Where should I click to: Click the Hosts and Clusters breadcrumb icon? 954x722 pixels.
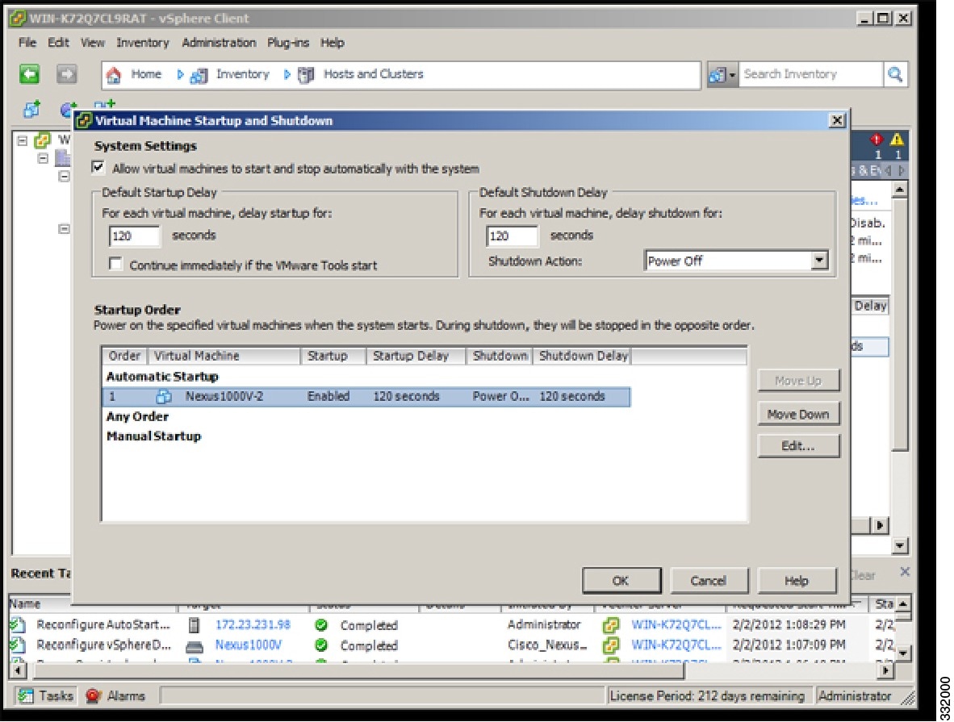pyautogui.click(x=306, y=75)
